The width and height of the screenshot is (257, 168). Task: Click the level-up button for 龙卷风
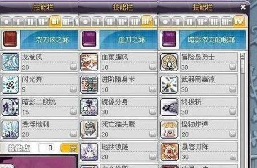click(x=73, y=66)
